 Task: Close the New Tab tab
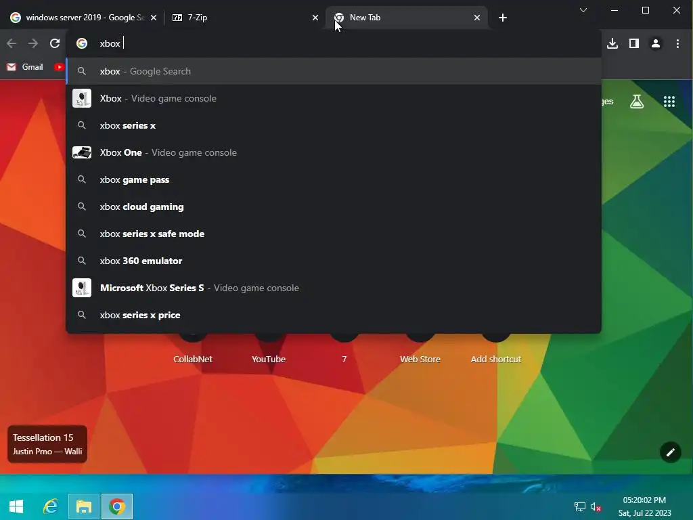[477, 18]
